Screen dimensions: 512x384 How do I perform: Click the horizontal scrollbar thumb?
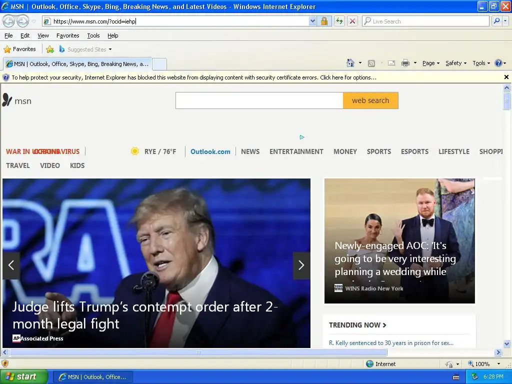pos(198,352)
